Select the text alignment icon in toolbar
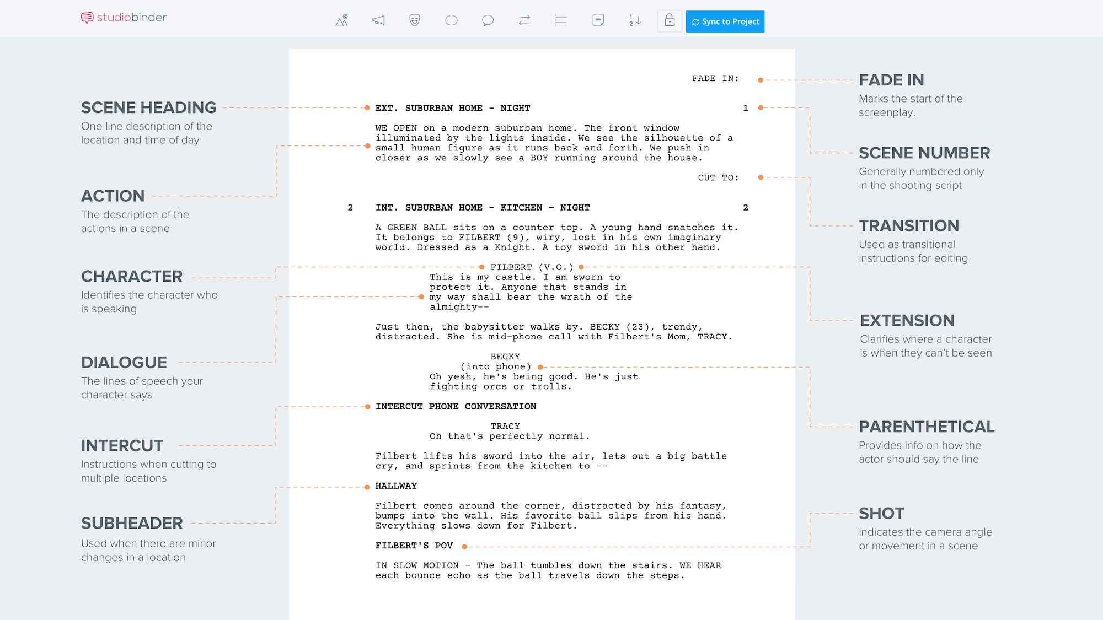1103x620 pixels. coord(560,21)
